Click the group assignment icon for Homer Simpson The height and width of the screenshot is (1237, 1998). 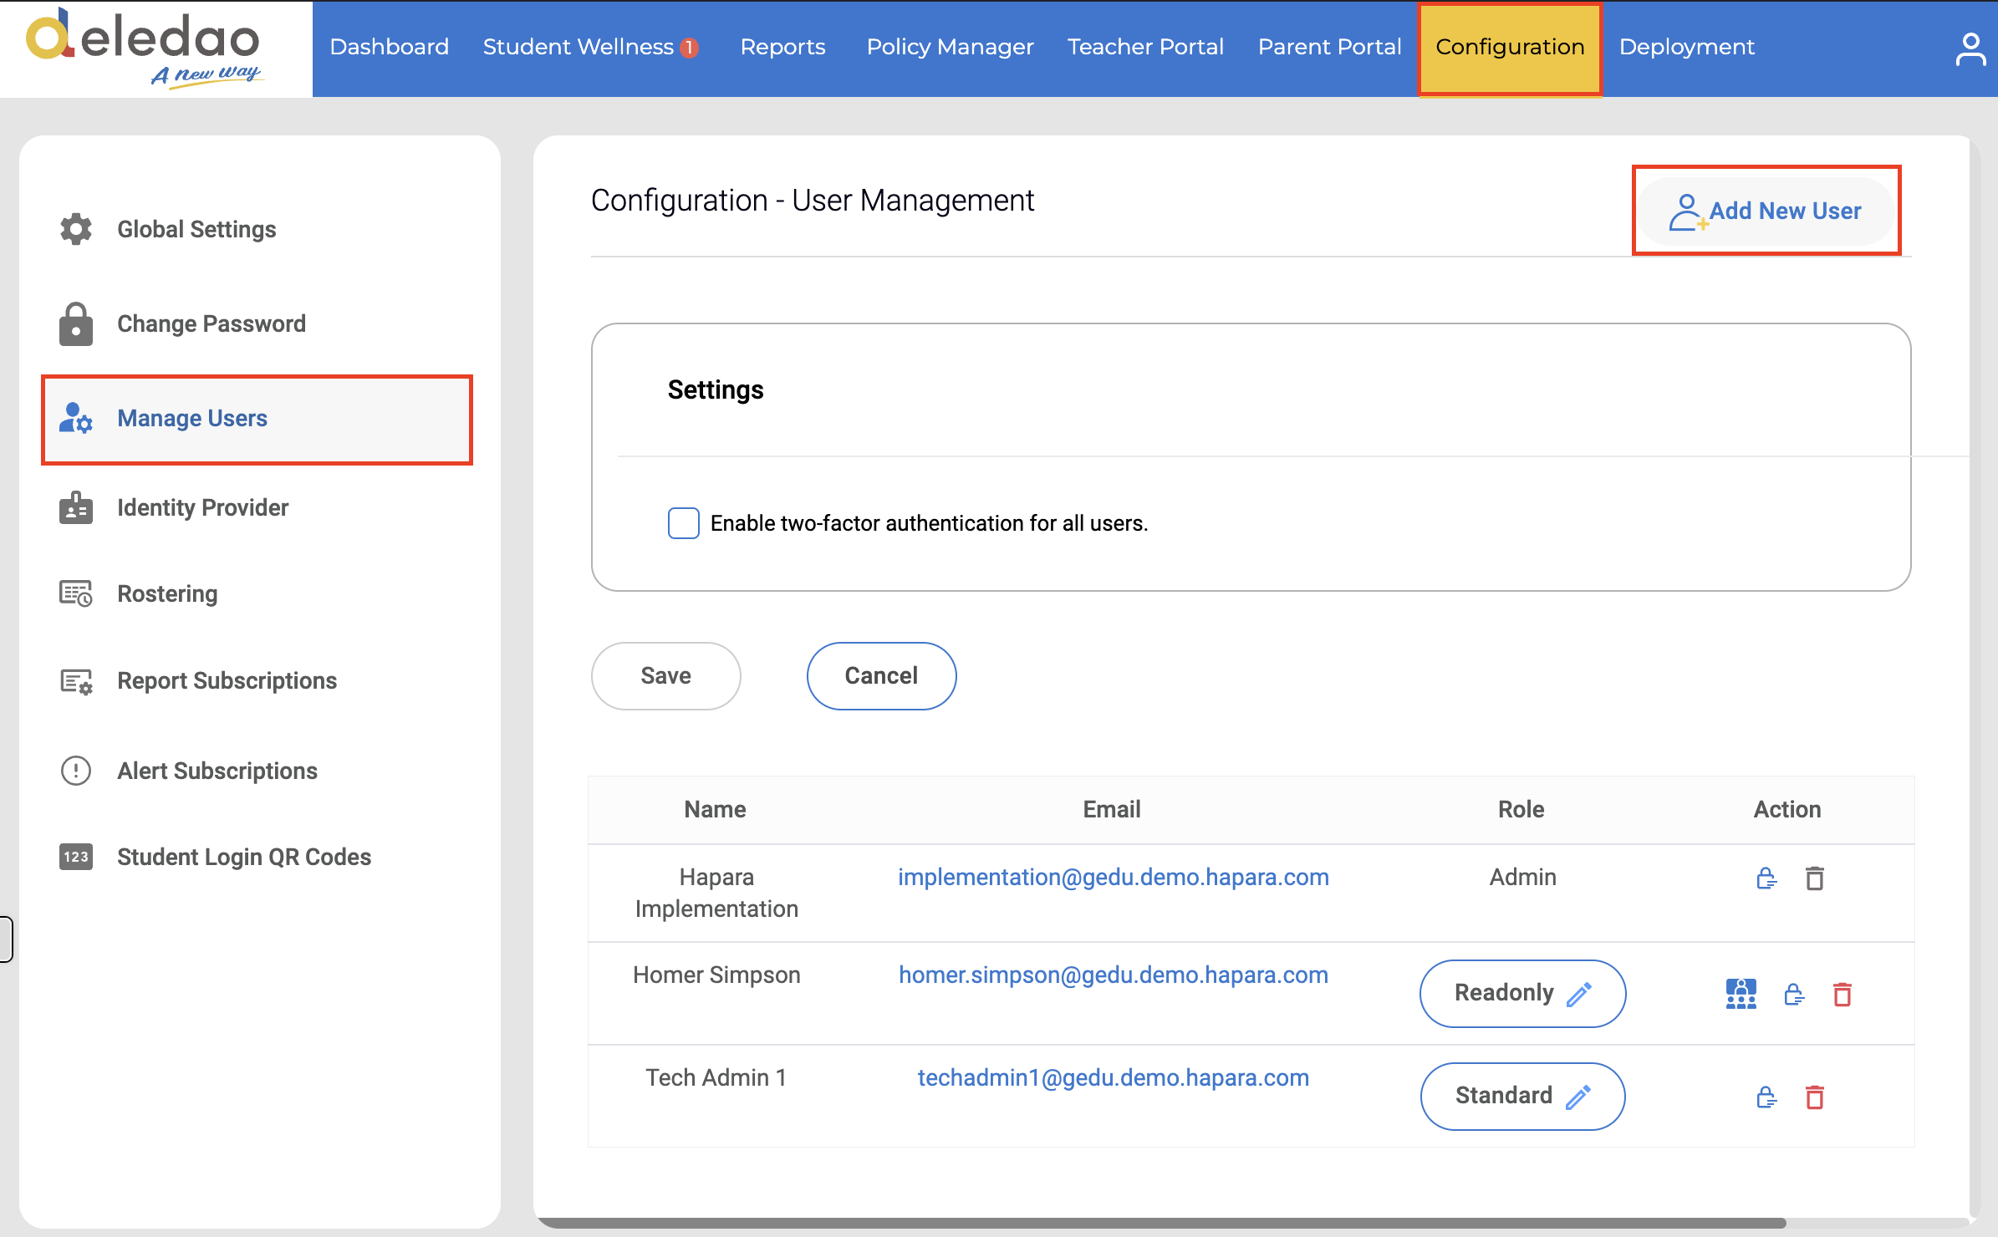point(1741,994)
